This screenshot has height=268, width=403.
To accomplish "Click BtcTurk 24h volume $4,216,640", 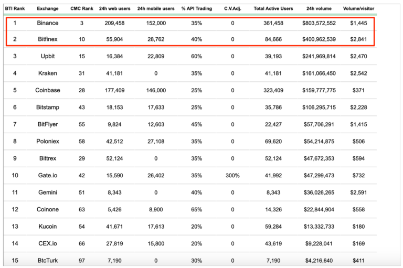I will 319,261.
